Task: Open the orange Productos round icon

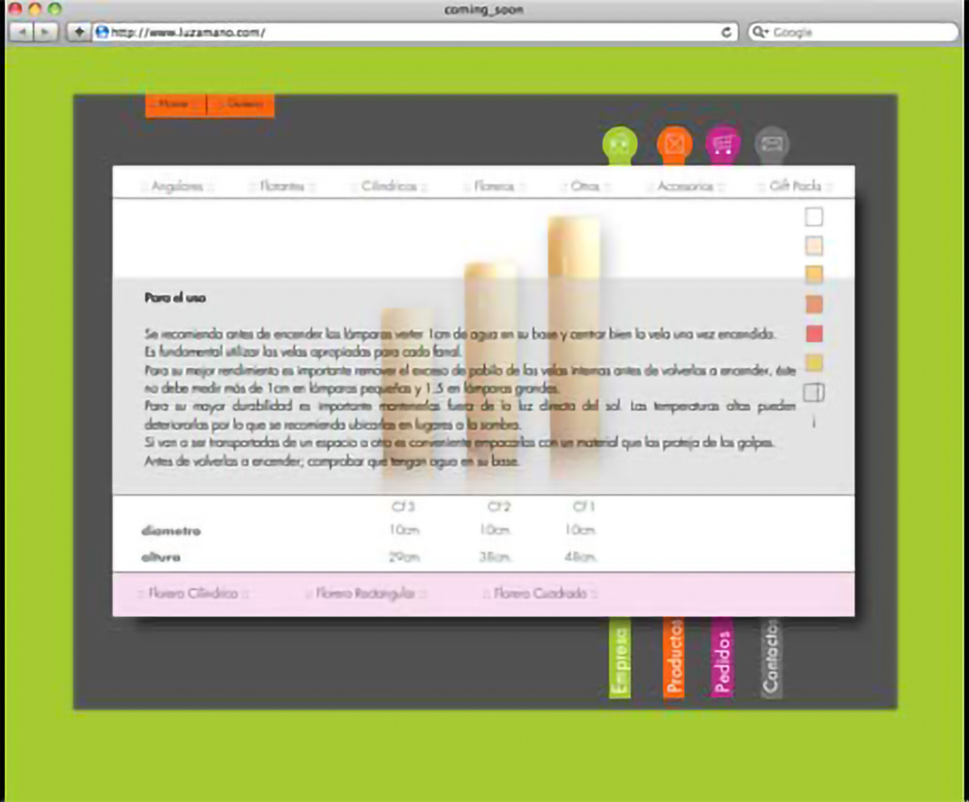Action: (x=674, y=144)
